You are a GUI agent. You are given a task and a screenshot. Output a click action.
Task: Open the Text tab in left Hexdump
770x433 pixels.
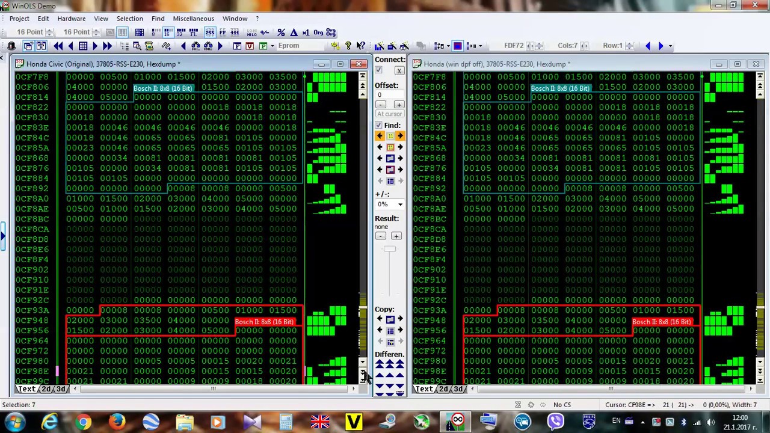[x=26, y=389]
